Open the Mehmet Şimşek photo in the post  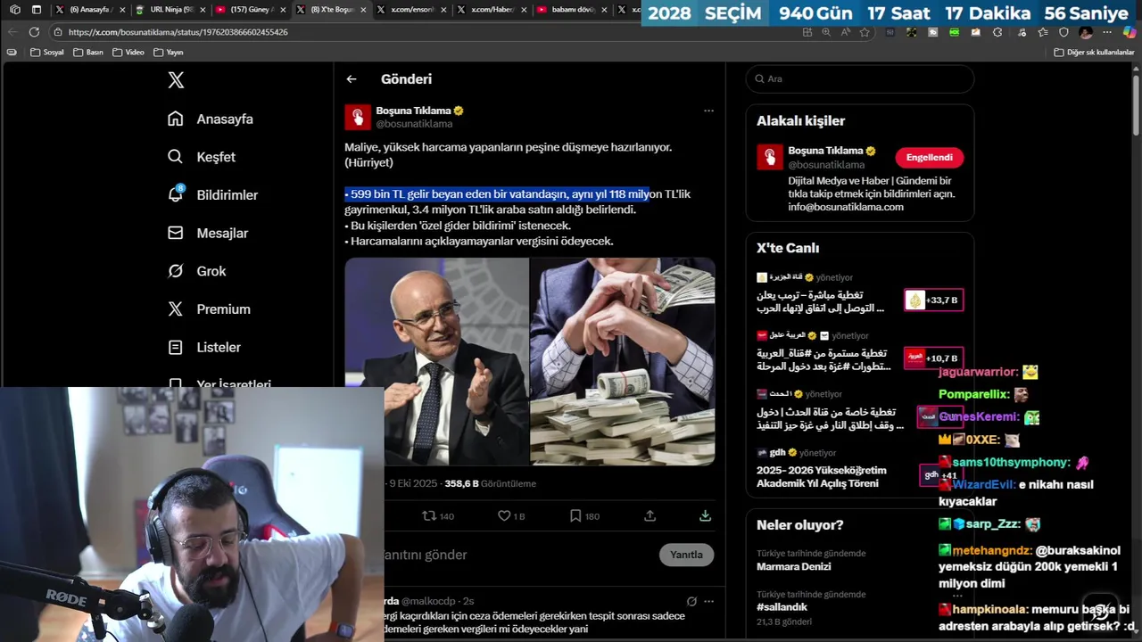(x=437, y=362)
